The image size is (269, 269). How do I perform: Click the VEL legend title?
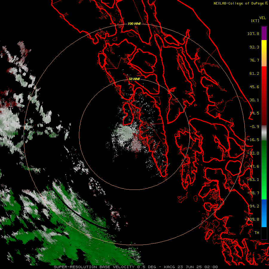262,18
